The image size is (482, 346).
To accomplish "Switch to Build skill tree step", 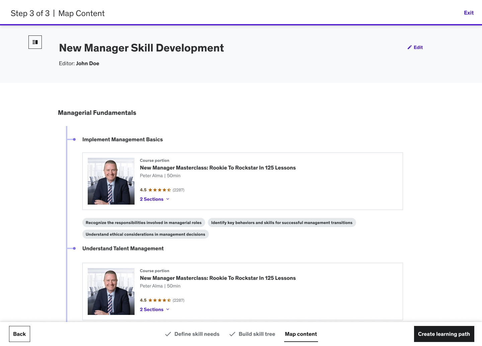I will tap(257, 334).
